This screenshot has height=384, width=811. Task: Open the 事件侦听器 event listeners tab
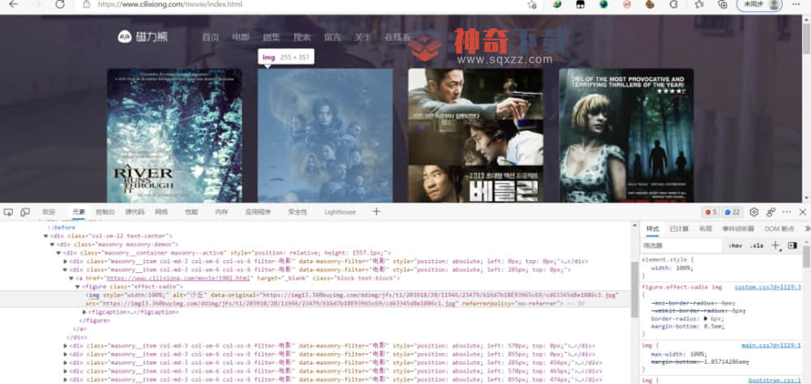pos(738,228)
